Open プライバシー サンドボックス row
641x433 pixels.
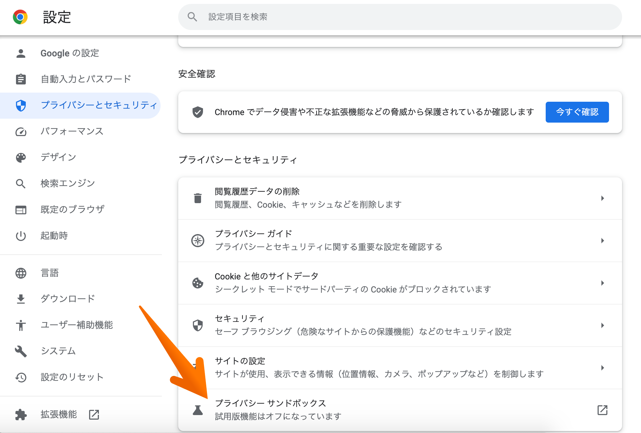point(400,410)
